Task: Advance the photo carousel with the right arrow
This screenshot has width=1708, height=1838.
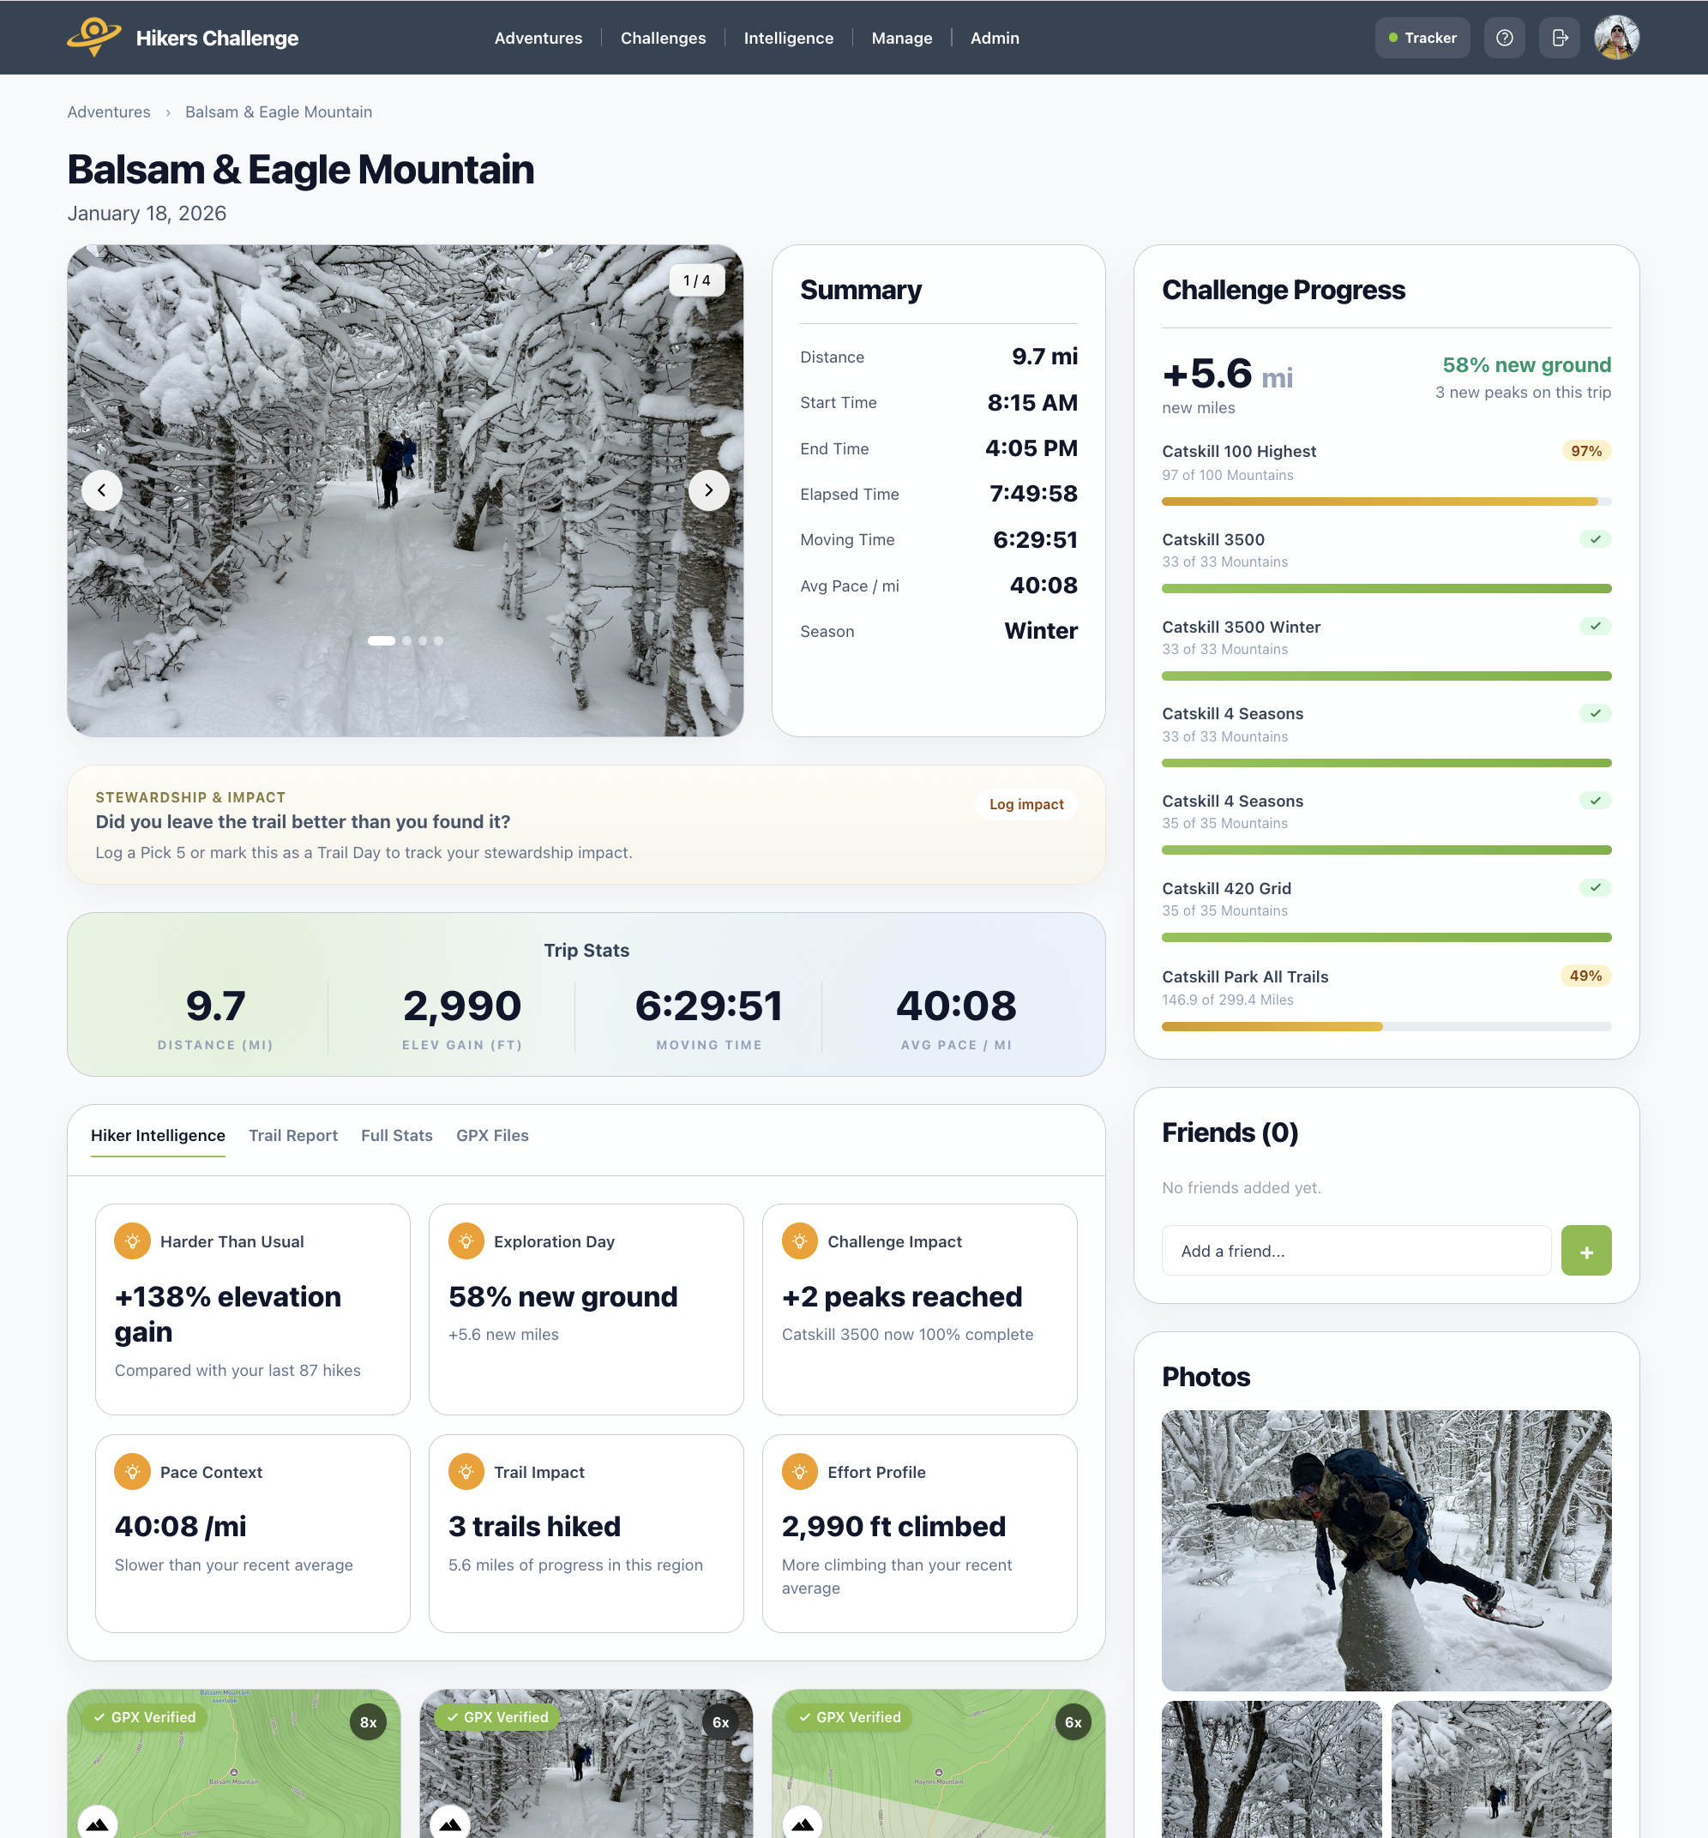Action: point(708,490)
